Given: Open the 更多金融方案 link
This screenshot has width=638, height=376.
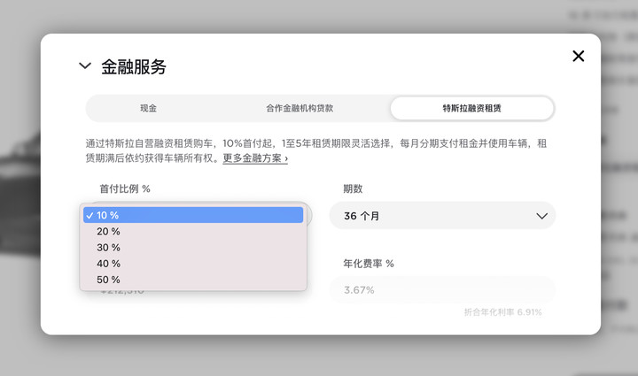Looking at the screenshot, I should pos(255,158).
